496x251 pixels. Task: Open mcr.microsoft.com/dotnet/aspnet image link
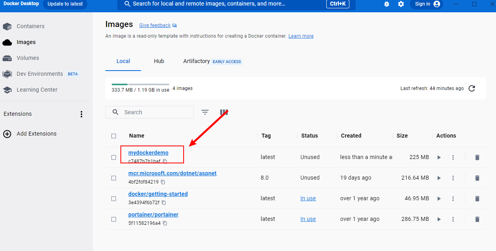pyautogui.click(x=172, y=173)
